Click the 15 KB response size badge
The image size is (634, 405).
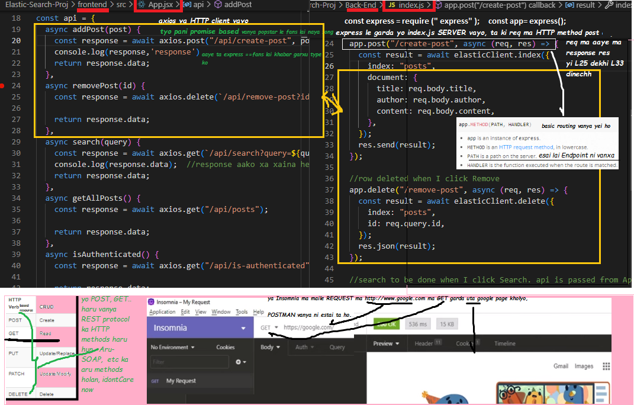tap(447, 324)
